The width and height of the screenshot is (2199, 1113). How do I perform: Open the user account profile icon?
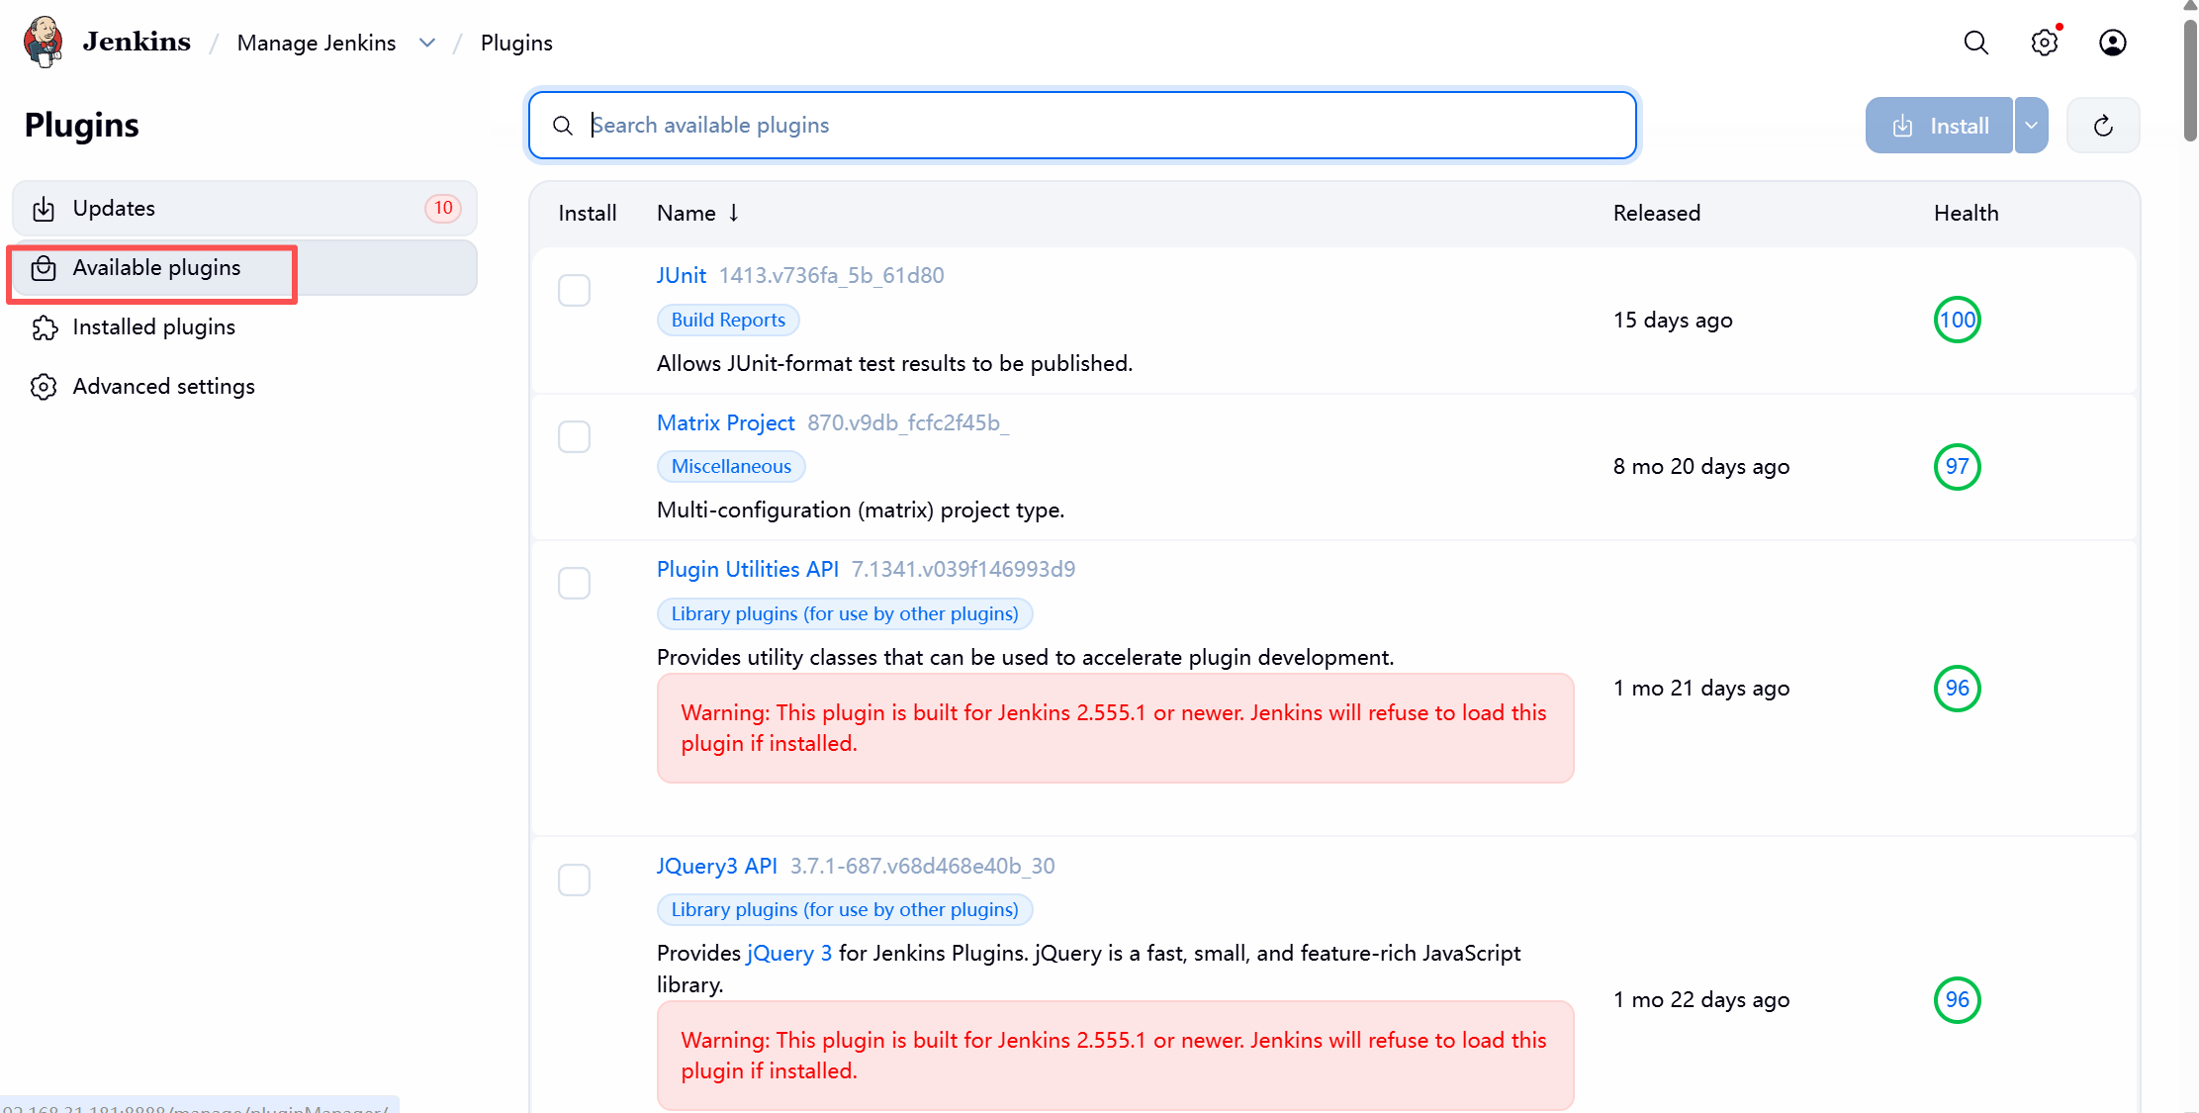pyautogui.click(x=2112, y=43)
